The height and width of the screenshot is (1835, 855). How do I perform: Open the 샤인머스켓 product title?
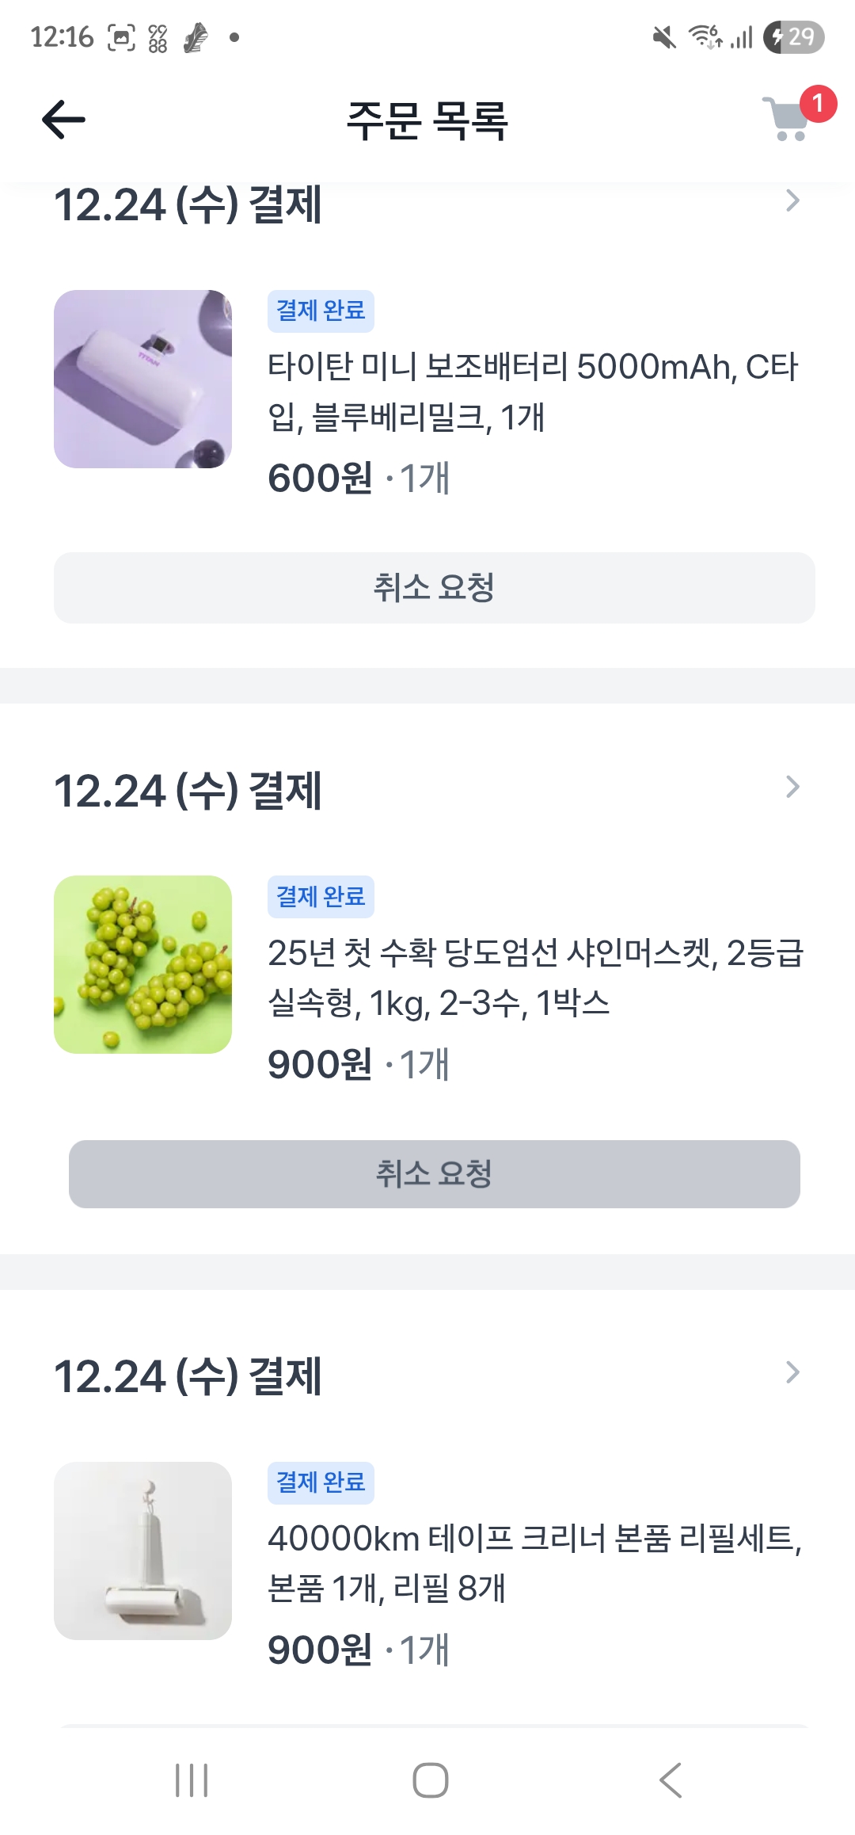535,978
